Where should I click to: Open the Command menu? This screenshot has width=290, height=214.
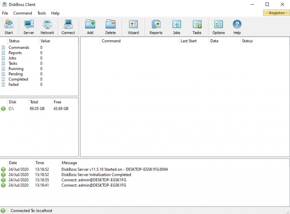coord(23,13)
